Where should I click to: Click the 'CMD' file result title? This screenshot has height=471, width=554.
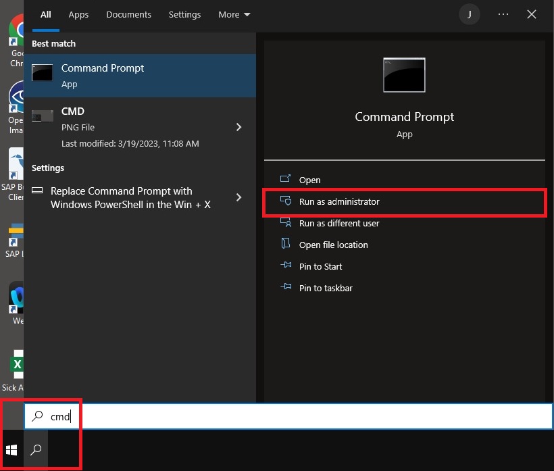73,111
